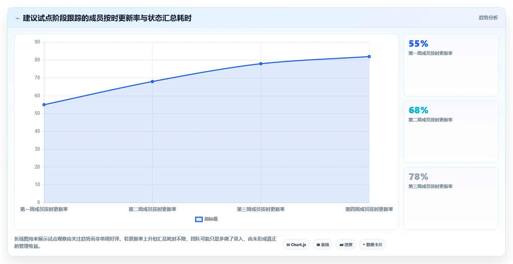
Task: Click the 第一周成员按时更新率 card caption
Action: tap(430, 53)
